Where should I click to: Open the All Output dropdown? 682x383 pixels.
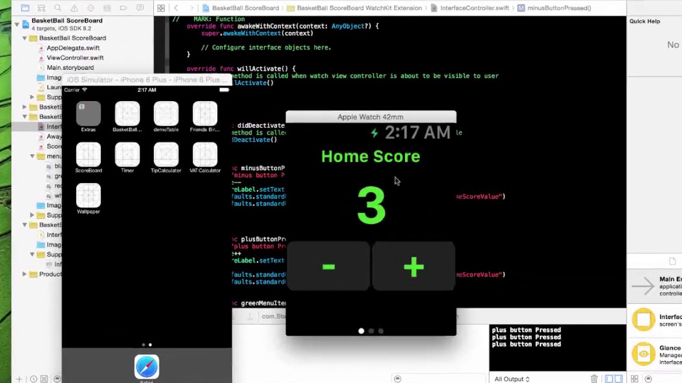pyautogui.click(x=512, y=379)
